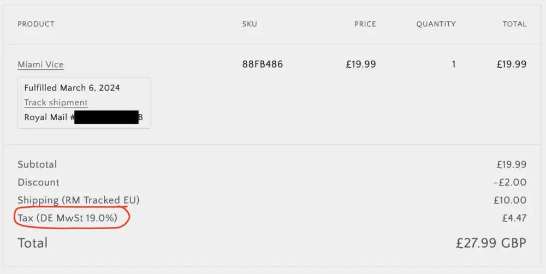546x274 pixels.
Task: Select the SKU column header
Action: tap(250, 24)
